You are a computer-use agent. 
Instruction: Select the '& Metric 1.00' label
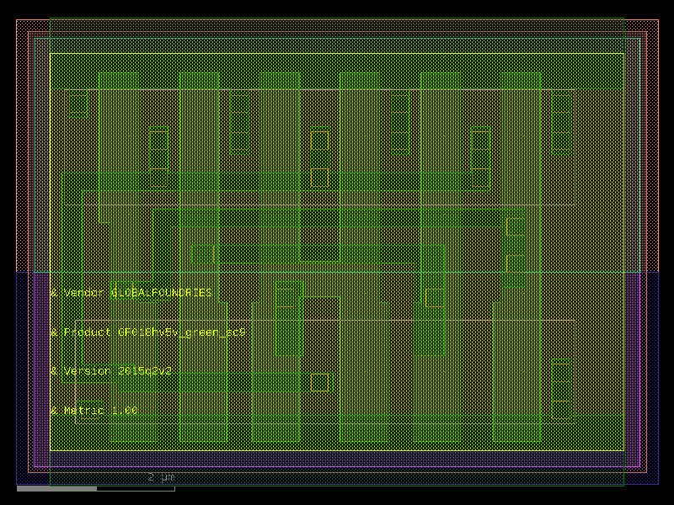(94, 411)
